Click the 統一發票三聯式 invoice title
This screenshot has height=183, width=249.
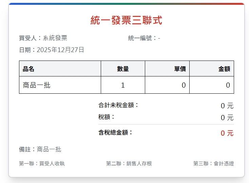click(126, 21)
